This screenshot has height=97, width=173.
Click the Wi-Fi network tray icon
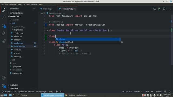[158, 95]
